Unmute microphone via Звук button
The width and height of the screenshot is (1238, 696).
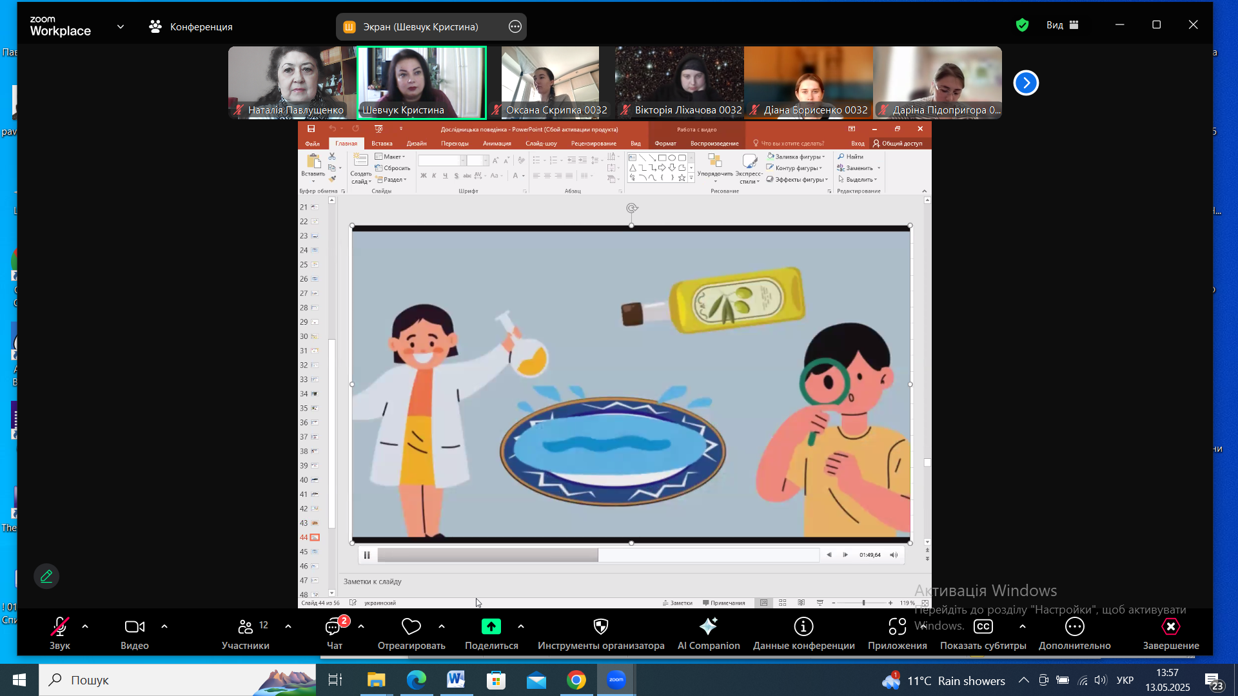click(x=59, y=633)
